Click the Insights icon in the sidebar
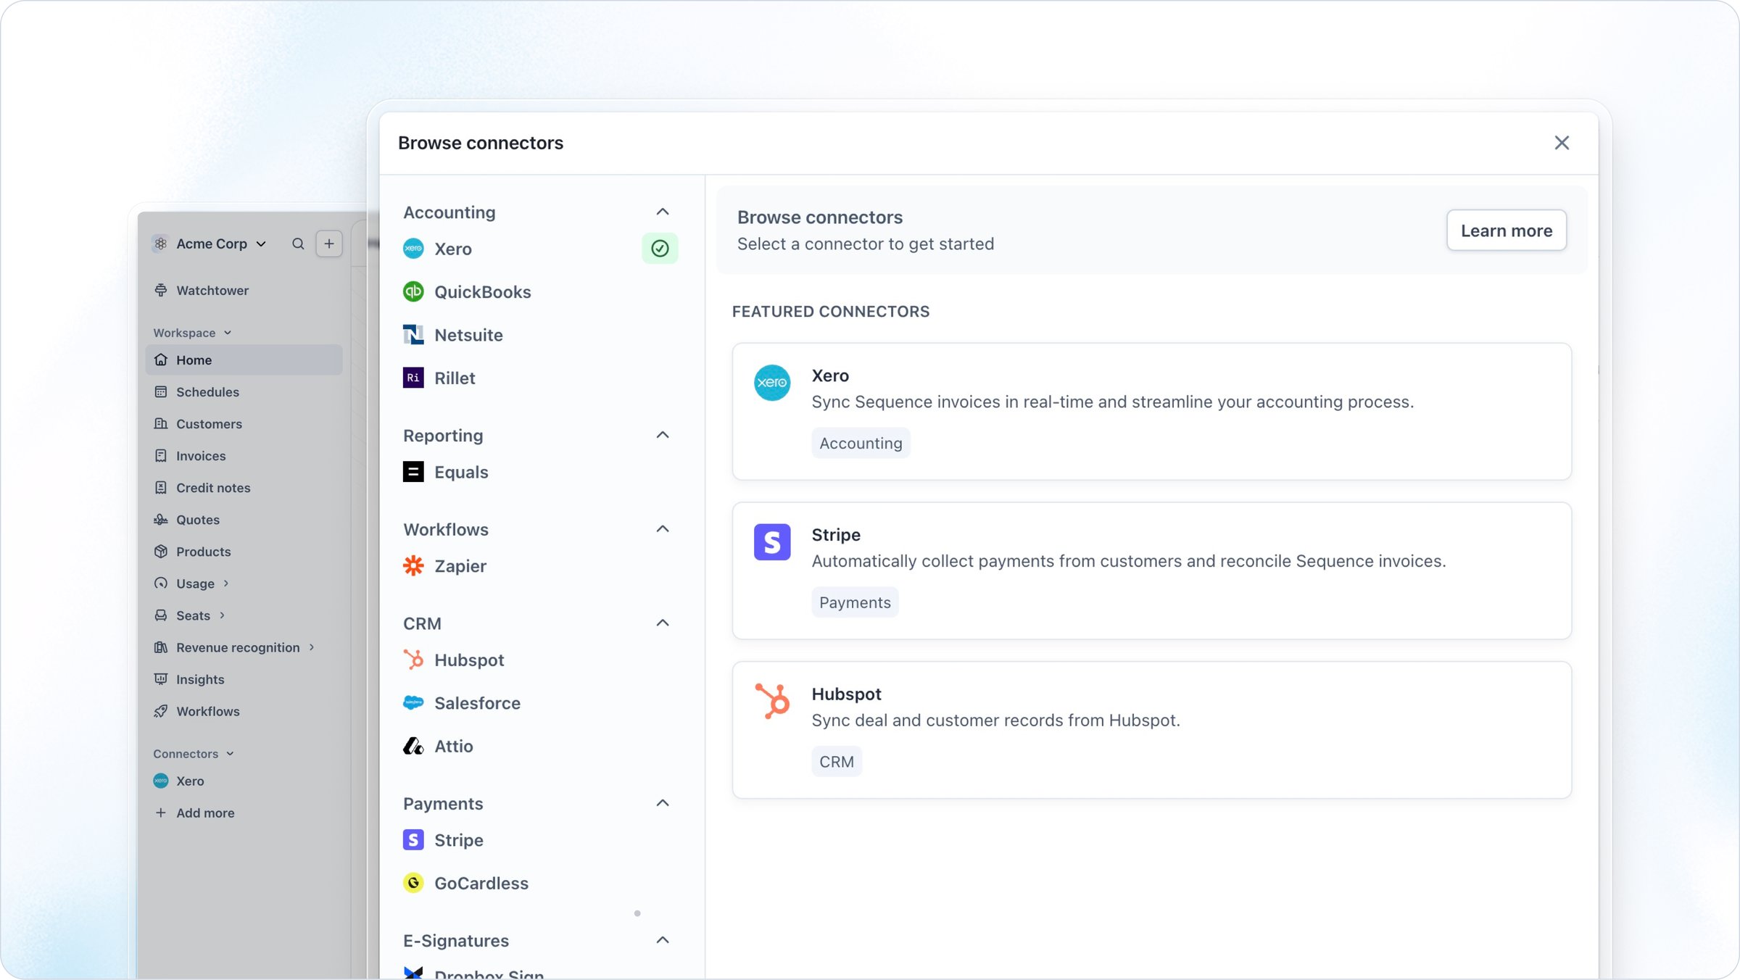 pos(161,679)
